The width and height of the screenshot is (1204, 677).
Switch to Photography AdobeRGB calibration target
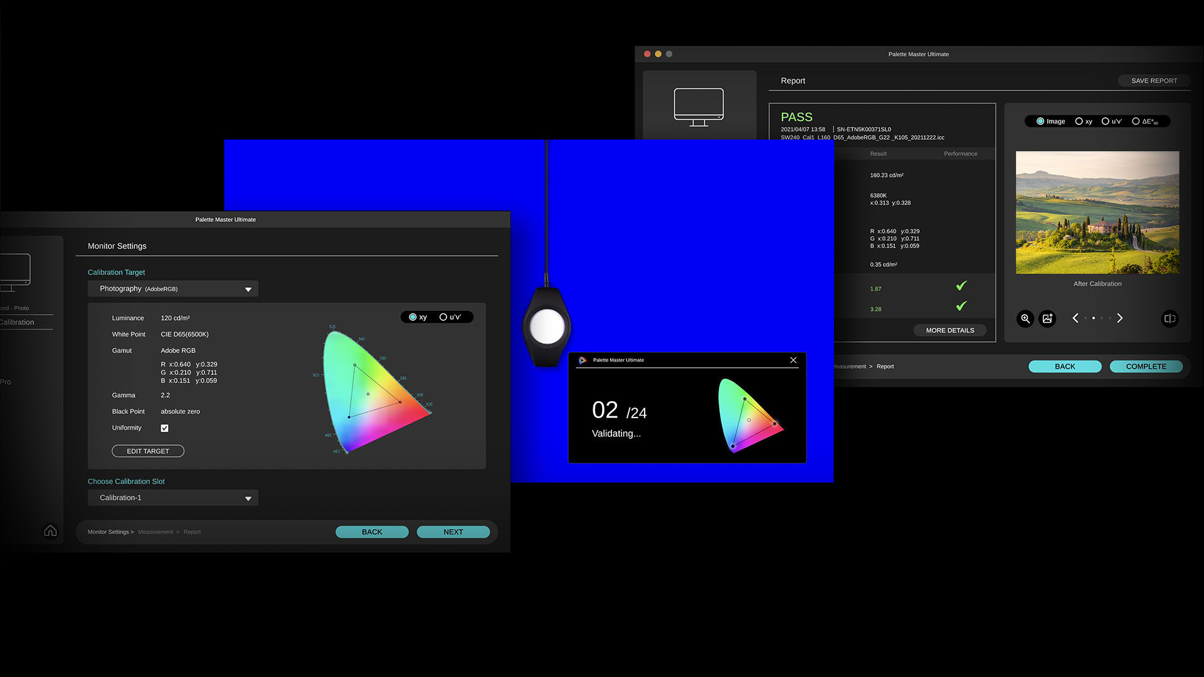173,288
